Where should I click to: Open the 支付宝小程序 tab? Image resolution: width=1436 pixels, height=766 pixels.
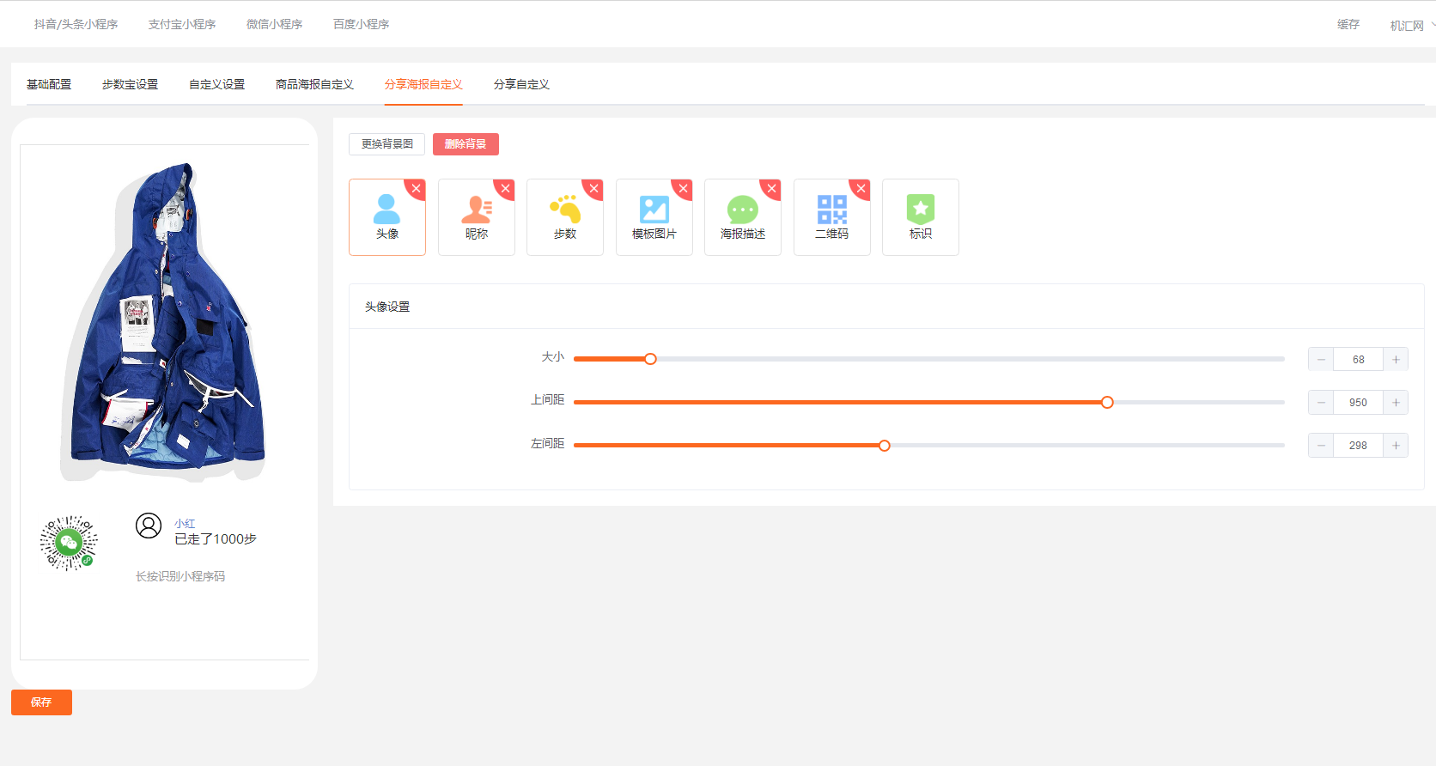[182, 24]
